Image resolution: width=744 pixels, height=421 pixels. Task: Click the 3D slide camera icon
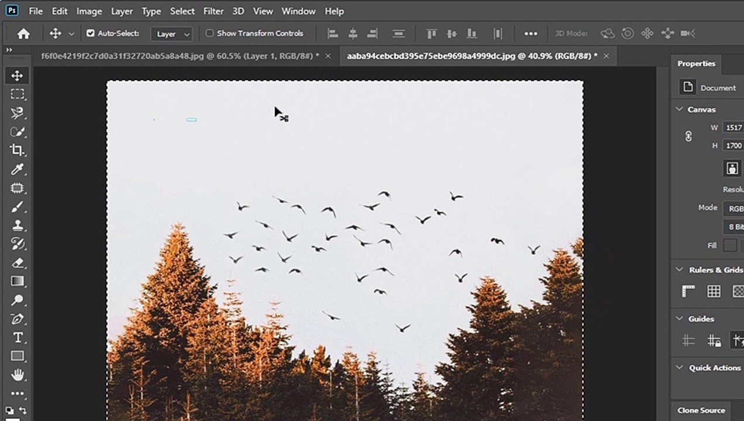pos(667,34)
